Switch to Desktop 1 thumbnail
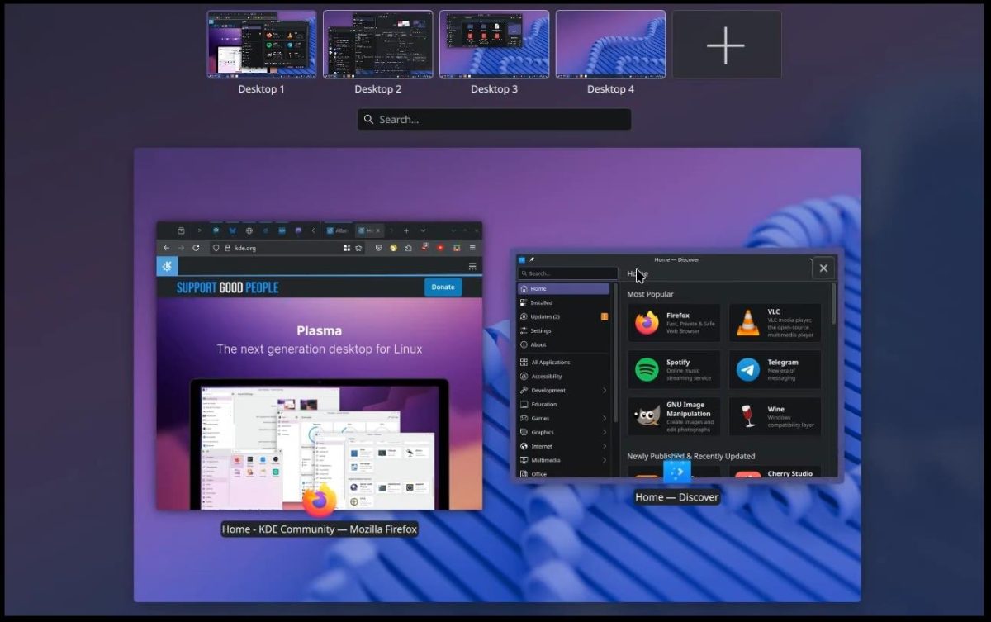The width and height of the screenshot is (991, 622). (x=261, y=44)
